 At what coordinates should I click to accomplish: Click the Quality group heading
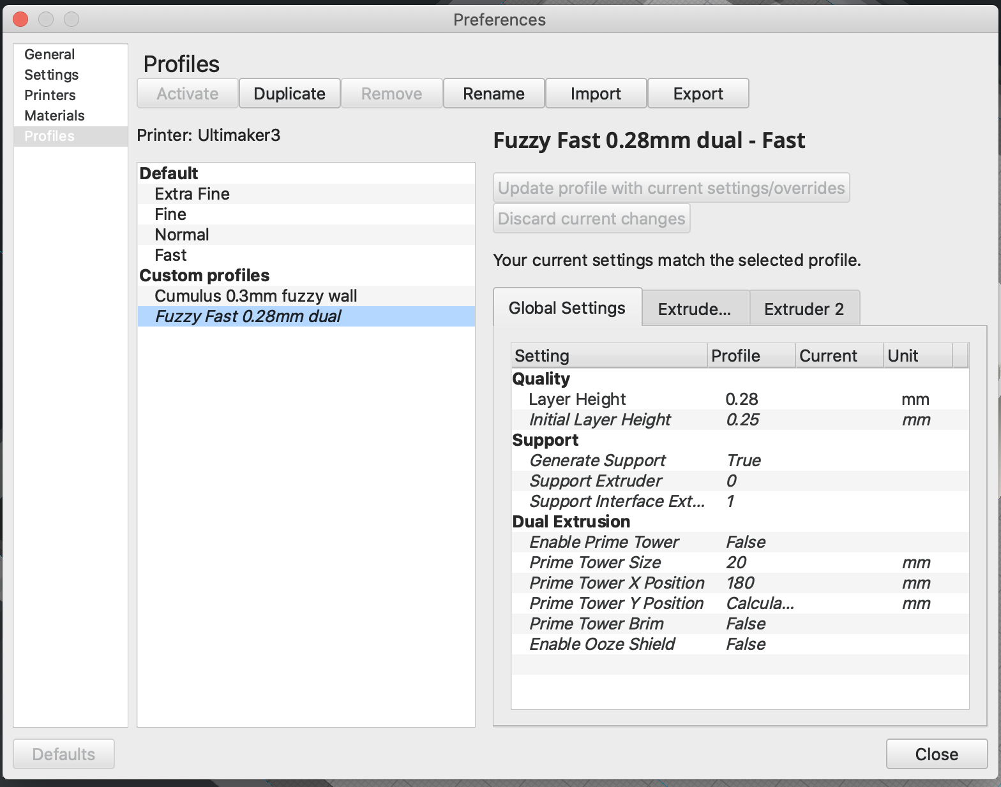coord(541,379)
